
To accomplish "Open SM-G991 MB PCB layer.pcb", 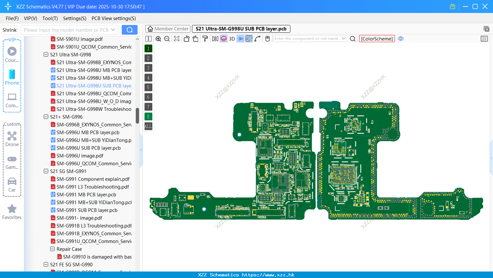I will point(84,195).
